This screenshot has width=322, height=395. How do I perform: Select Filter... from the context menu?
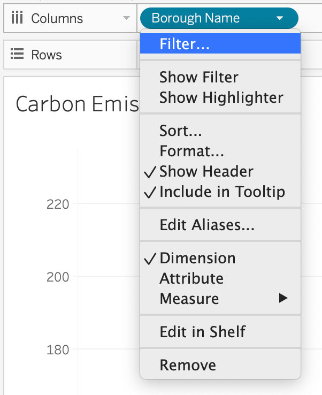[184, 44]
